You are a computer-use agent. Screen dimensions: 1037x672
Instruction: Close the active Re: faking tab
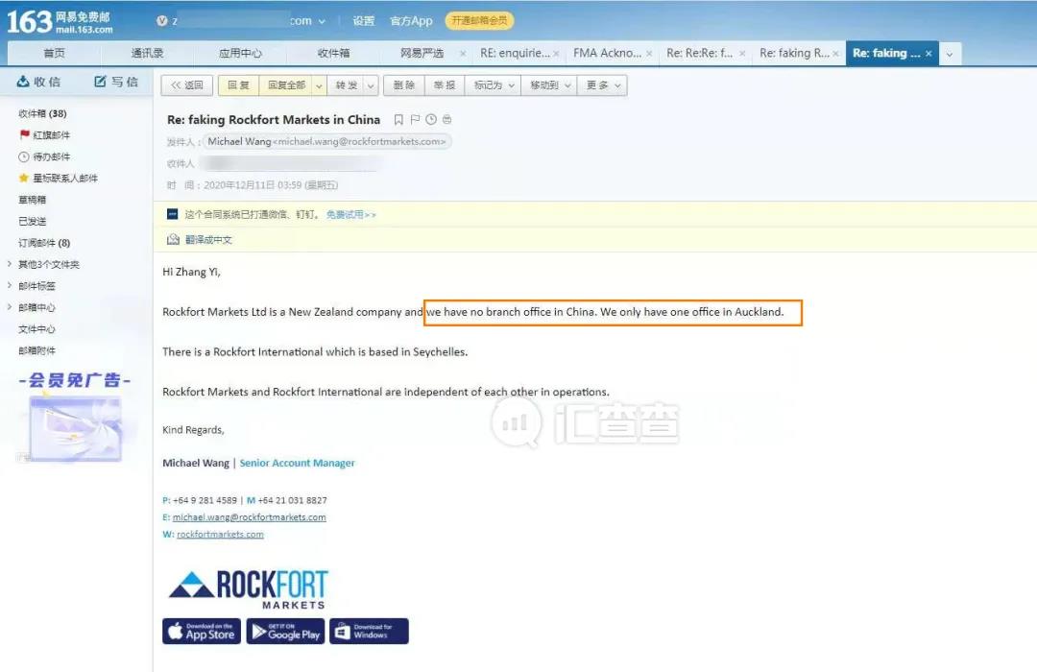[x=928, y=54]
